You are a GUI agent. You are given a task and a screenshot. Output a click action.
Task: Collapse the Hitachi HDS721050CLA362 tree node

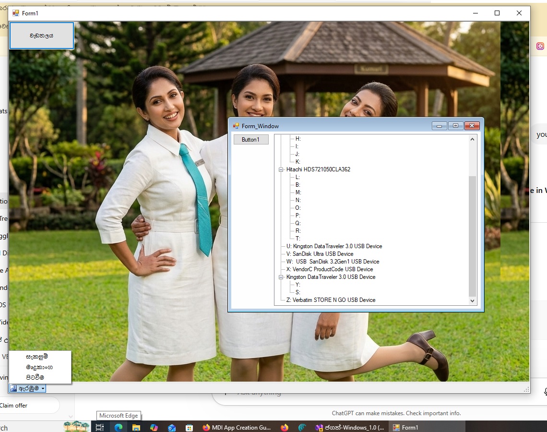point(281,169)
